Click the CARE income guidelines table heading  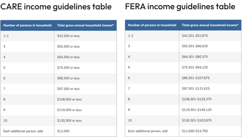(56, 7)
